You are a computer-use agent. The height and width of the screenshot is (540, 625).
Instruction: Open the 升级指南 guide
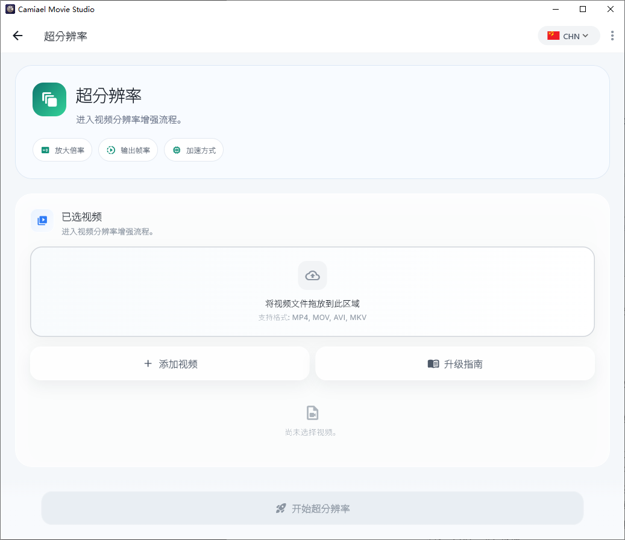coord(455,363)
